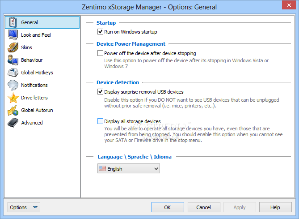Open Global Autorun settings
This screenshot has width=299, height=219.
[37, 110]
